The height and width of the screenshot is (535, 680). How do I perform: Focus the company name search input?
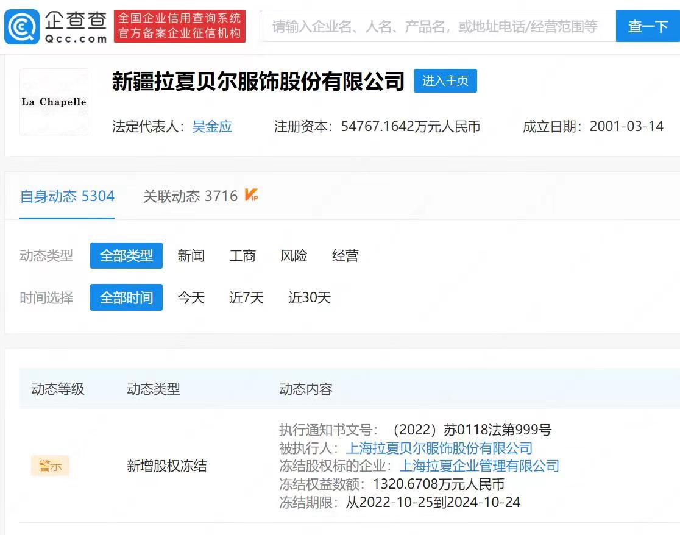point(437,26)
